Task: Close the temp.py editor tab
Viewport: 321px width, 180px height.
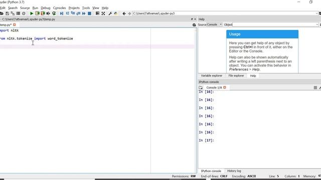Action: pyautogui.click(x=15, y=24)
